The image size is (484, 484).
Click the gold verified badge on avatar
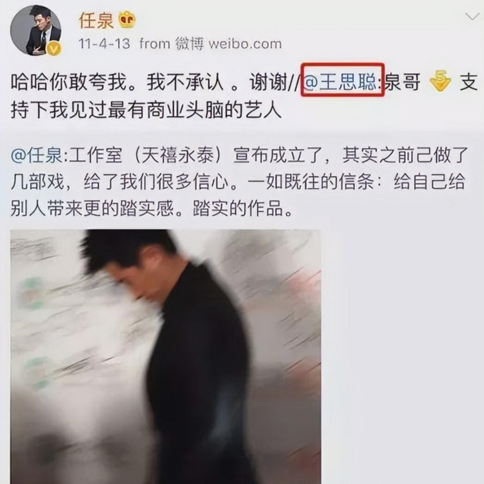54,49
